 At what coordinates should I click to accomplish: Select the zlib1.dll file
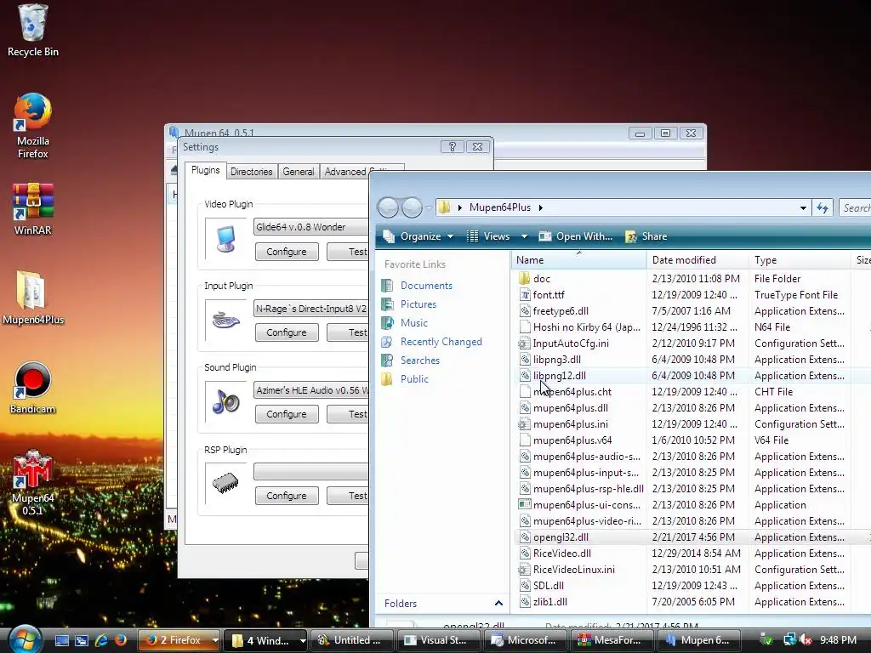tap(550, 601)
